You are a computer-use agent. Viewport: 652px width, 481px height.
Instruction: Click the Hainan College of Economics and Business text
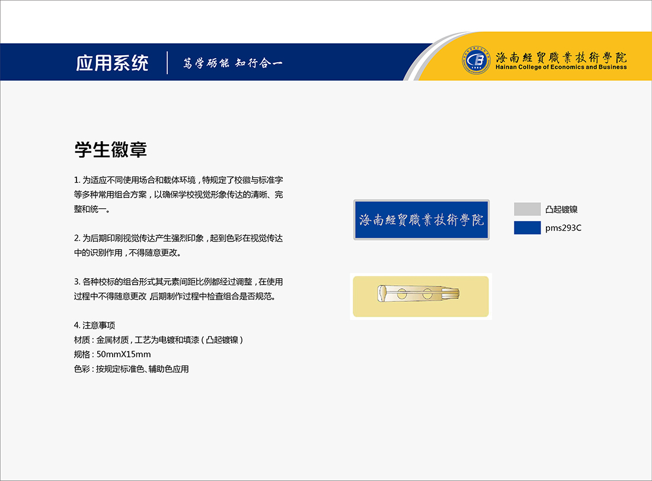tap(561, 68)
